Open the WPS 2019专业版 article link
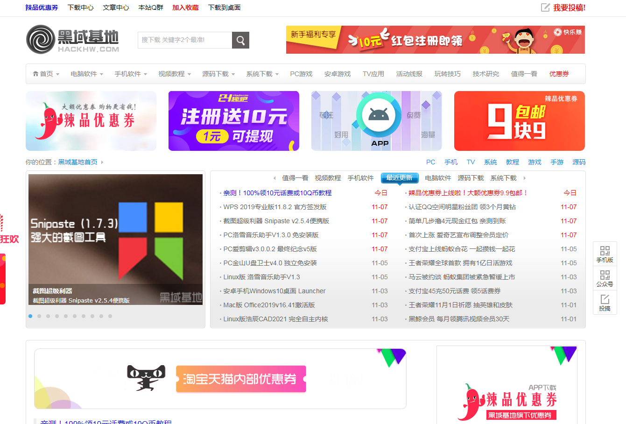This screenshot has height=424, width=626. (x=274, y=207)
